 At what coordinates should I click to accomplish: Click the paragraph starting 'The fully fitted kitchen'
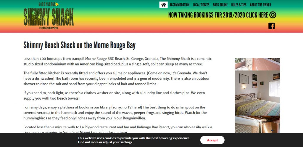(117, 79)
